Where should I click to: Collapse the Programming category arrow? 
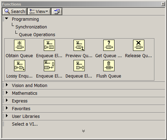tap(7, 19)
